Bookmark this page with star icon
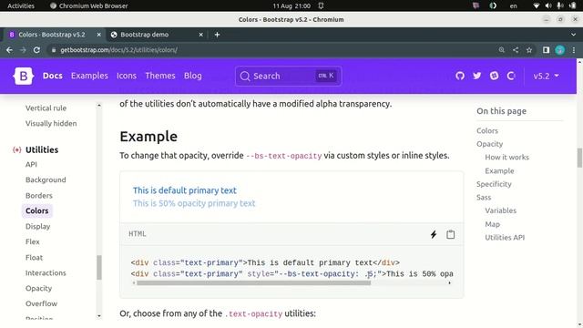 [529, 50]
